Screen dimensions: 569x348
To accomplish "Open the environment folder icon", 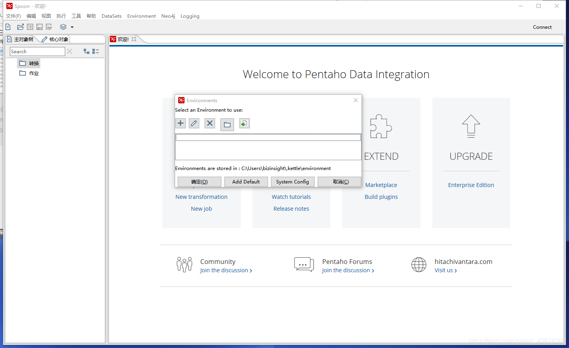I will [x=227, y=125].
